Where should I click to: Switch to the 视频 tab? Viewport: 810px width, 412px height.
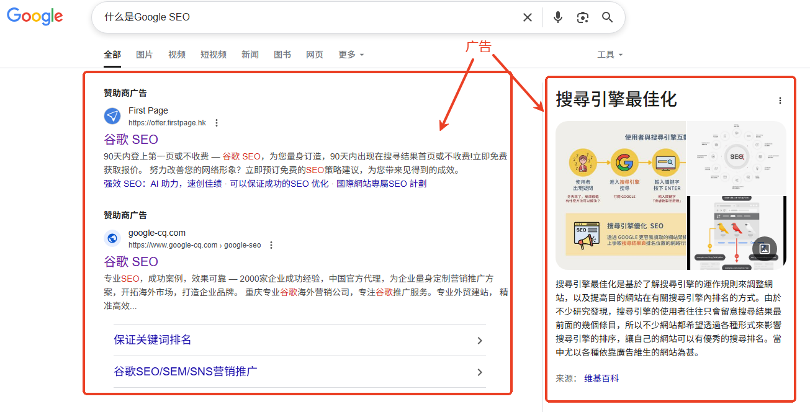(x=177, y=55)
